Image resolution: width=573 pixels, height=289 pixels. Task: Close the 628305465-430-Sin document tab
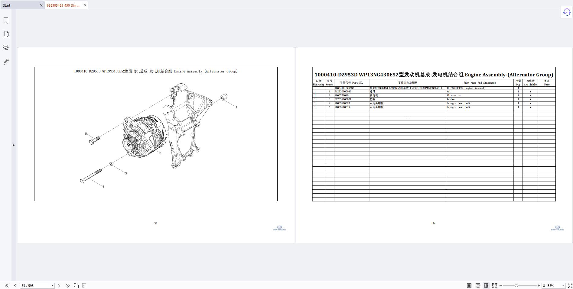(85, 5)
